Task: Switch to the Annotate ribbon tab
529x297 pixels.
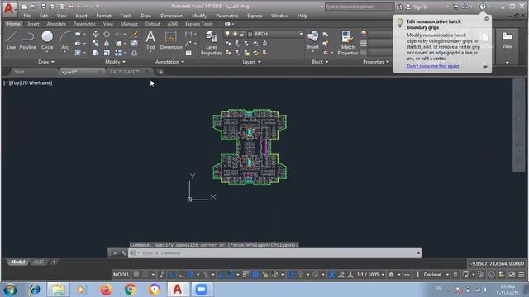Action: coord(56,24)
